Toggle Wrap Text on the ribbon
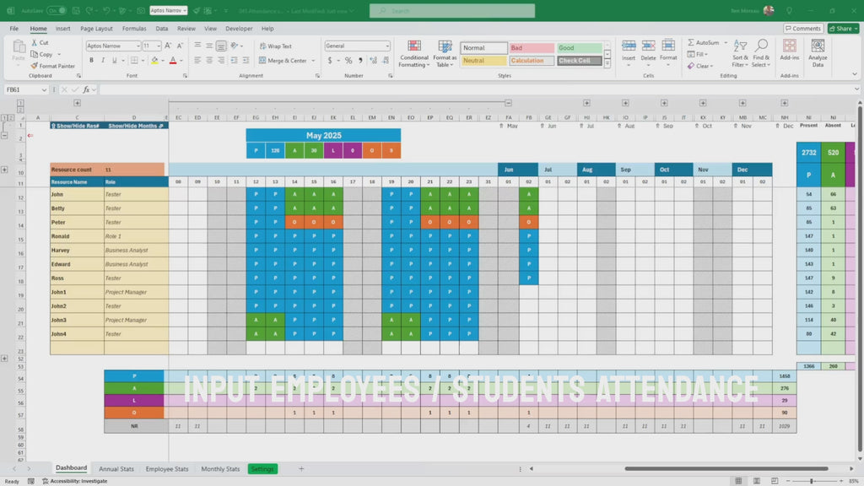 pyautogui.click(x=262, y=46)
